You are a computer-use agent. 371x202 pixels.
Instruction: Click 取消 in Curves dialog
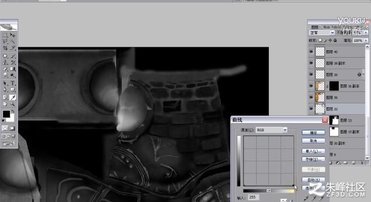coord(313,141)
